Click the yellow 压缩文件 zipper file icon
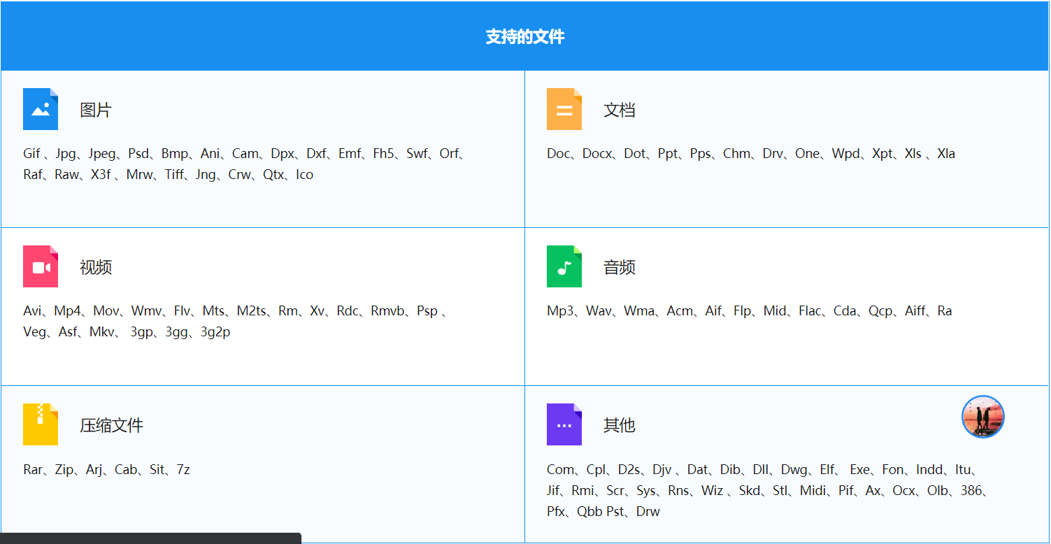The height and width of the screenshot is (544, 1051). (x=40, y=424)
